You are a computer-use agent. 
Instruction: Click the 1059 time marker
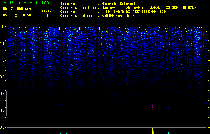(183, 28)
